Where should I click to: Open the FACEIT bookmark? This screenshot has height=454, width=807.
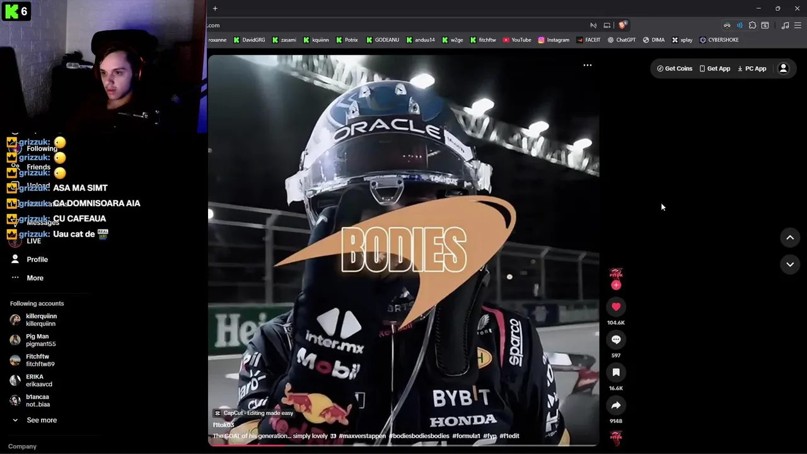click(588, 40)
